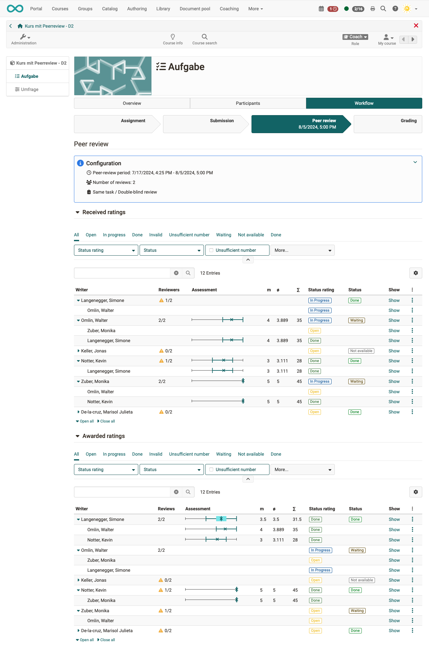Click Umfrage in the course sidebar

click(30, 89)
